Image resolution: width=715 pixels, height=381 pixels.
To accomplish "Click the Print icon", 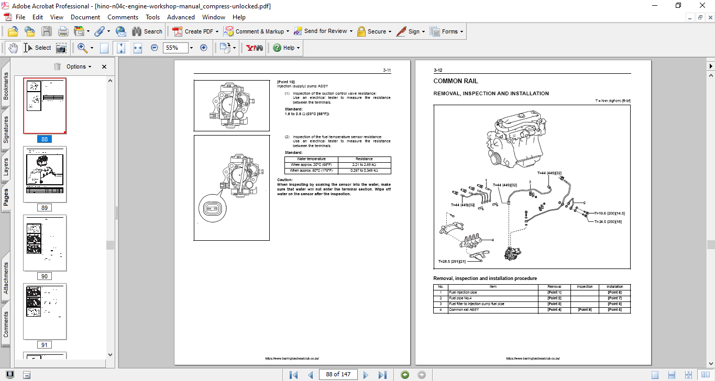I will [63, 31].
